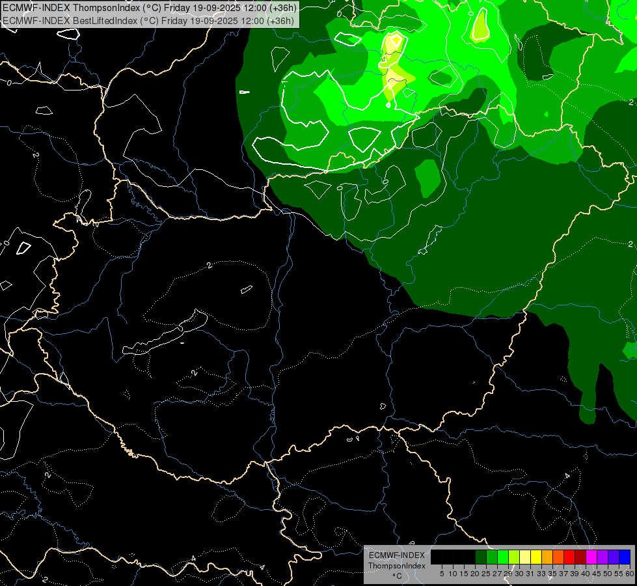Select the indigo 50-55 legend swatch
The height and width of the screenshot is (586, 637).
click(x=614, y=557)
